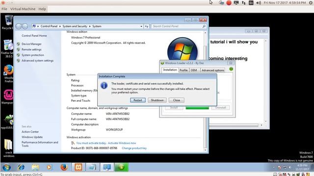Launch Internet Explorer from the taskbar
This screenshot has height=176, width=314.
coord(21,167)
